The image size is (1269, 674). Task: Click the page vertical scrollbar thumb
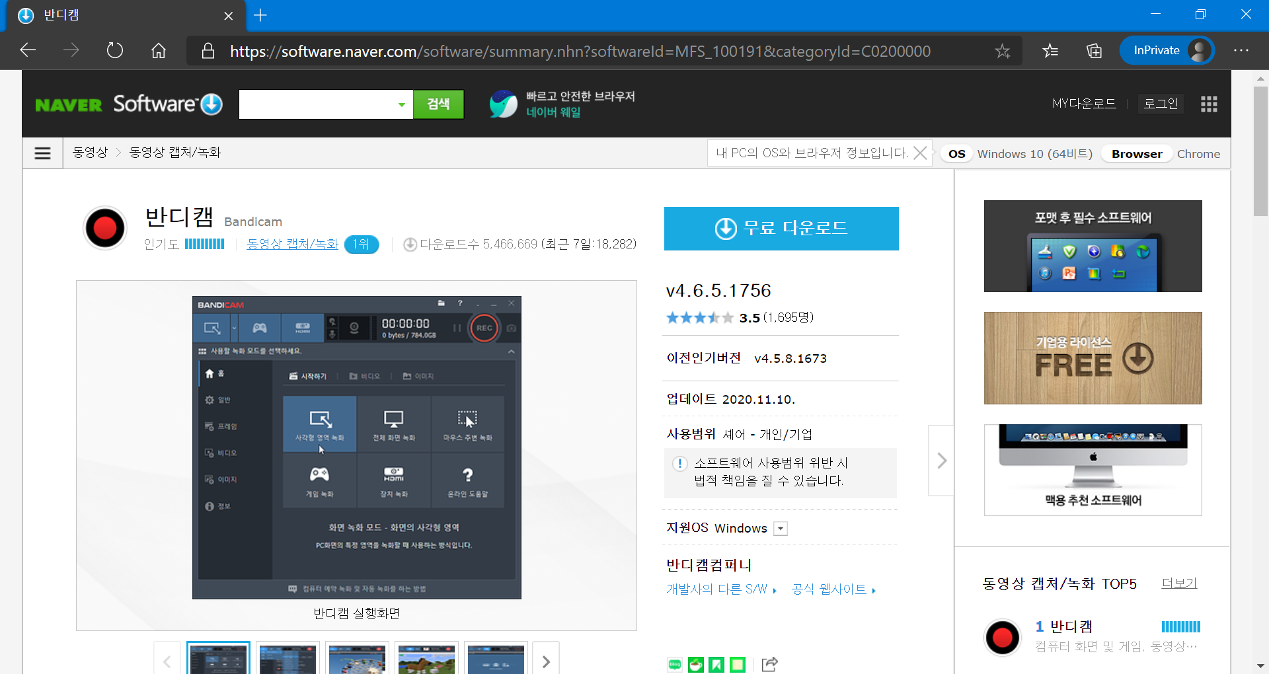click(1260, 151)
